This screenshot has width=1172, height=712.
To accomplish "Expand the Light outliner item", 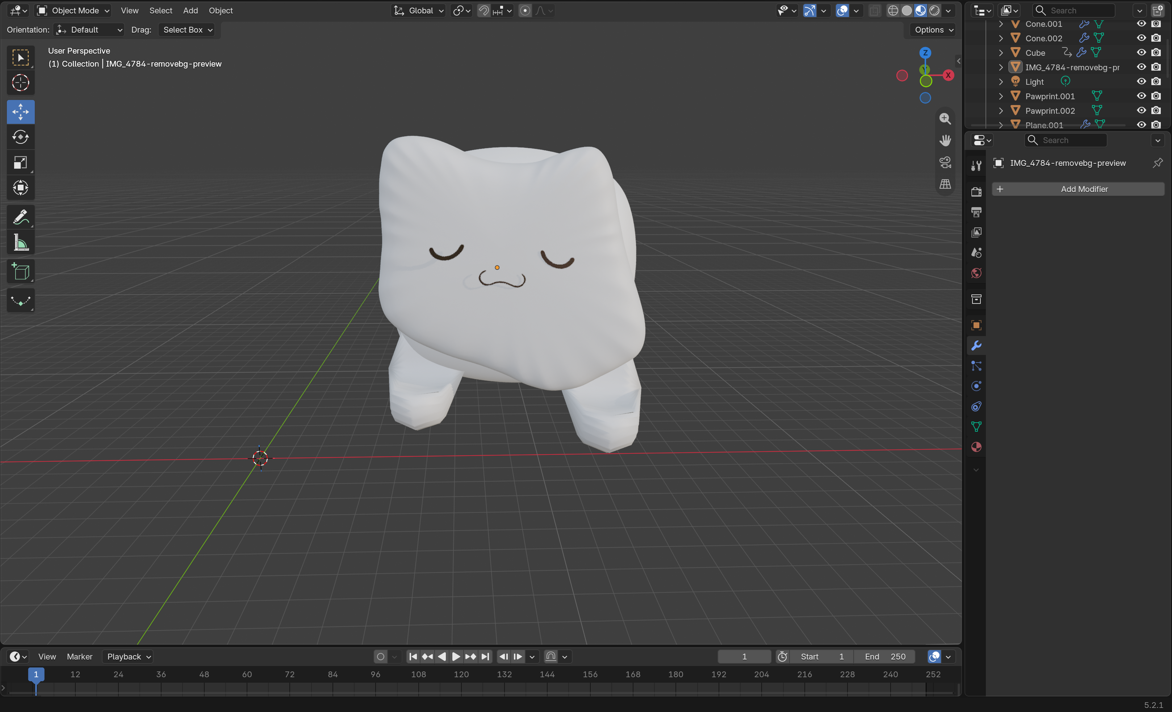I will (x=1000, y=82).
